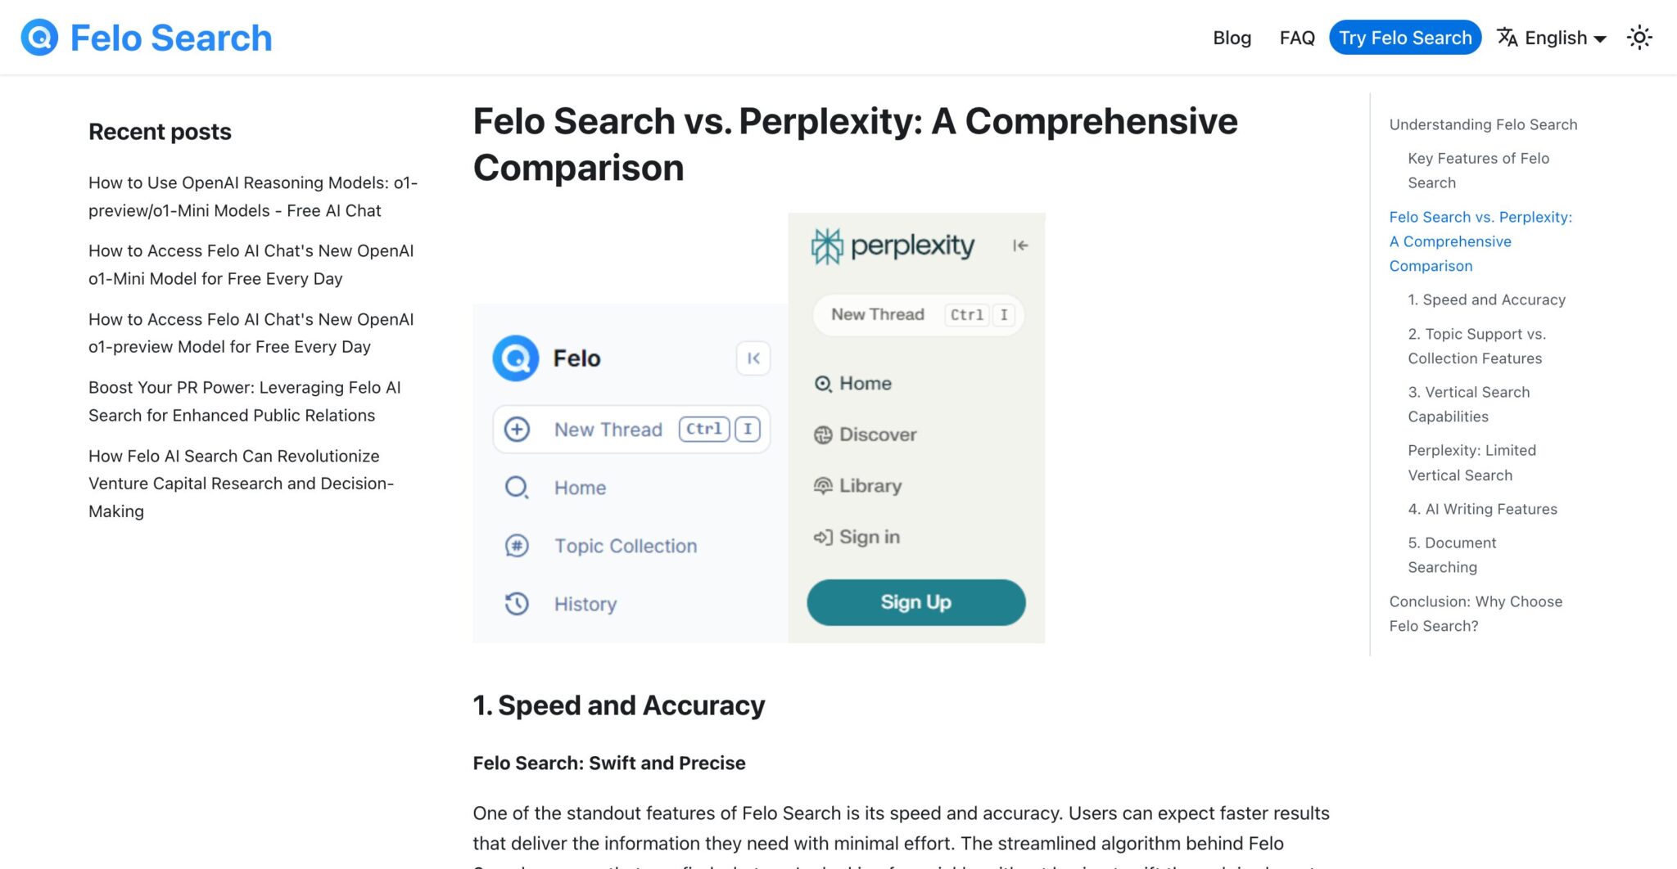Click the Home magnifier icon in Felo sidebar
1677x869 pixels.
[517, 487]
